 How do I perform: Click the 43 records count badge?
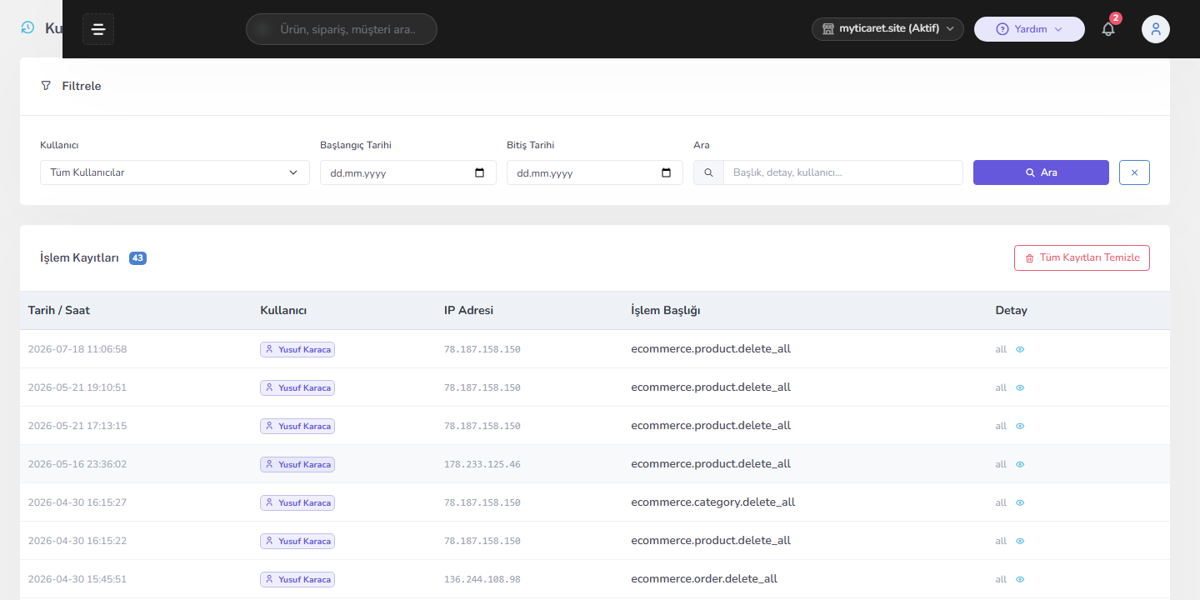click(138, 258)
